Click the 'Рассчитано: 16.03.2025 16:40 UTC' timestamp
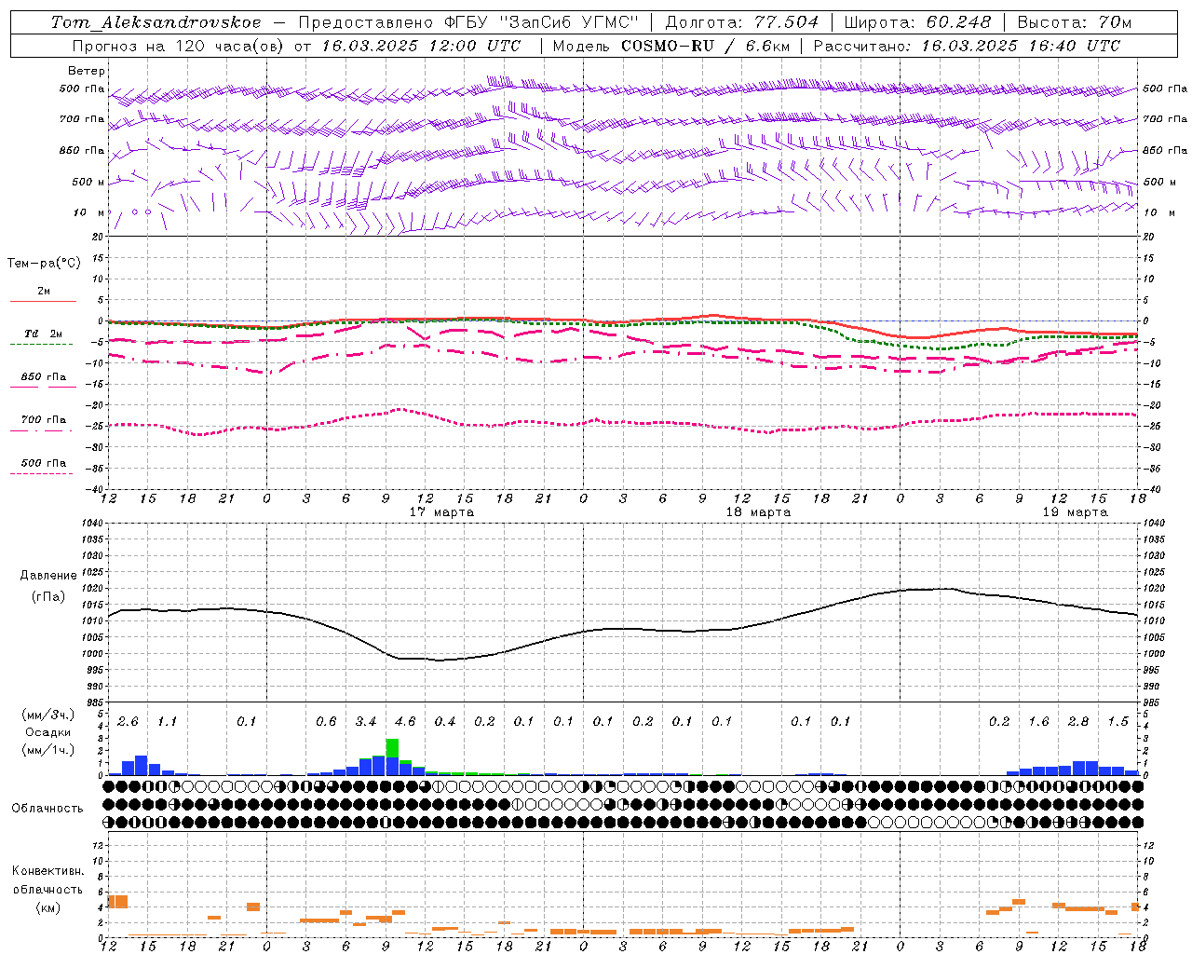This screenshot has width=1192, height=954. 967,46
